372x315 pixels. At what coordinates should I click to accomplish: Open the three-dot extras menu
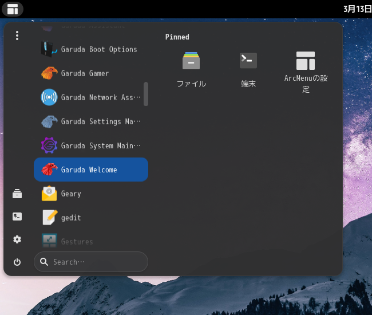tap(17, 36)
